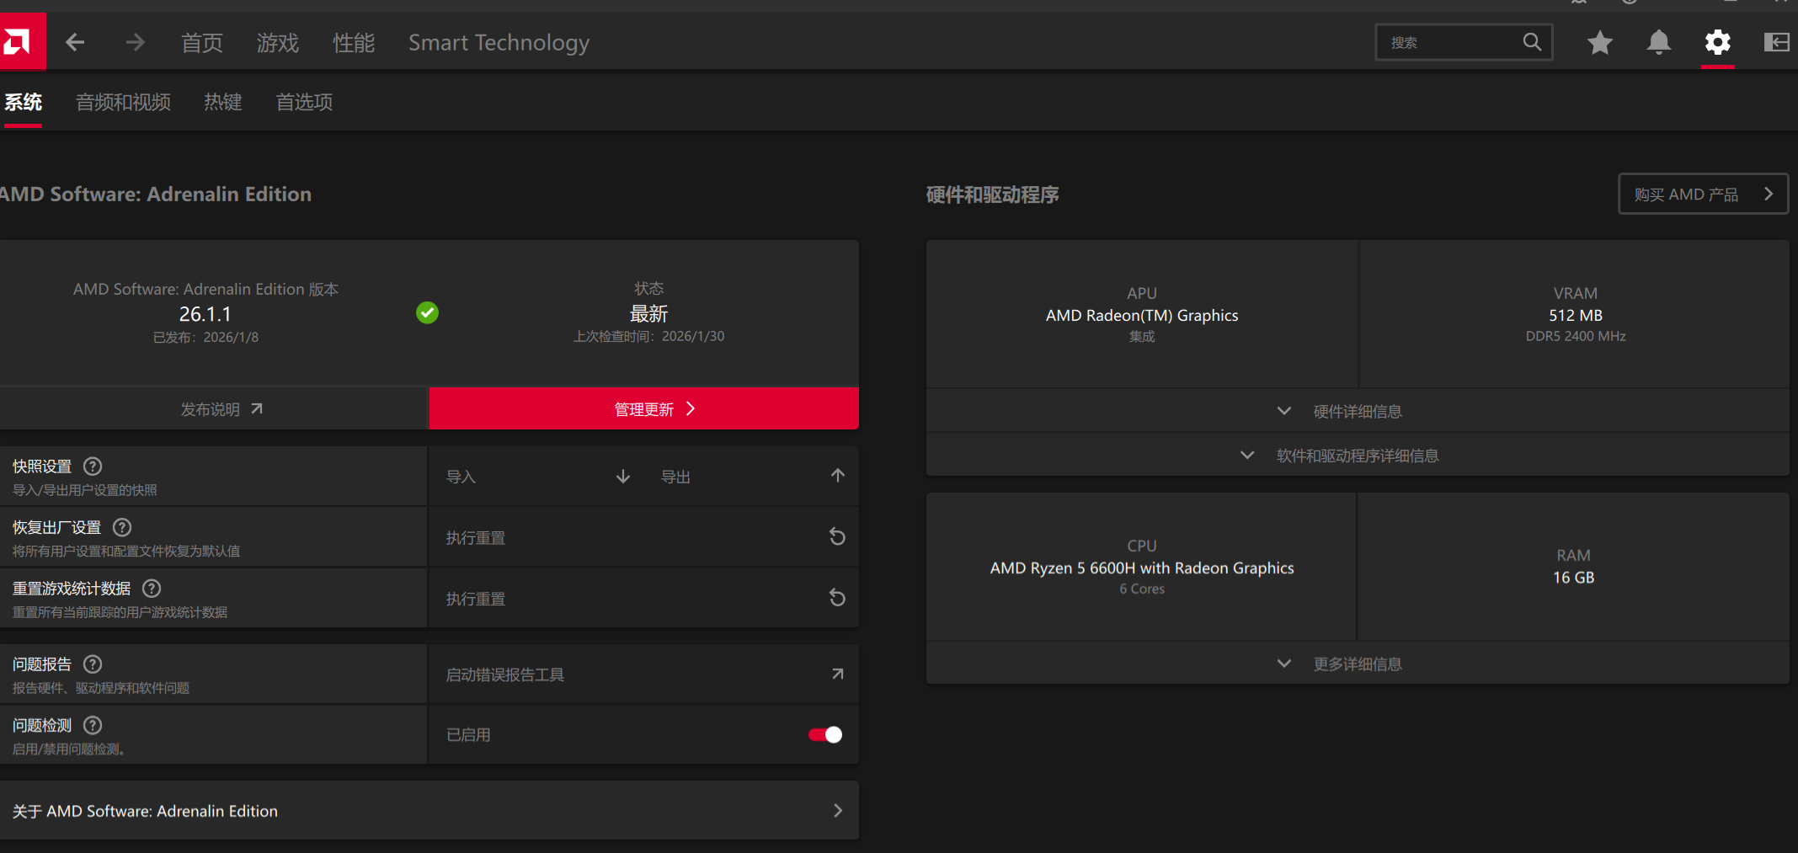Toggle the sidebar panel icon
Screen dimensions: 1798x853
coord(1776,42)
